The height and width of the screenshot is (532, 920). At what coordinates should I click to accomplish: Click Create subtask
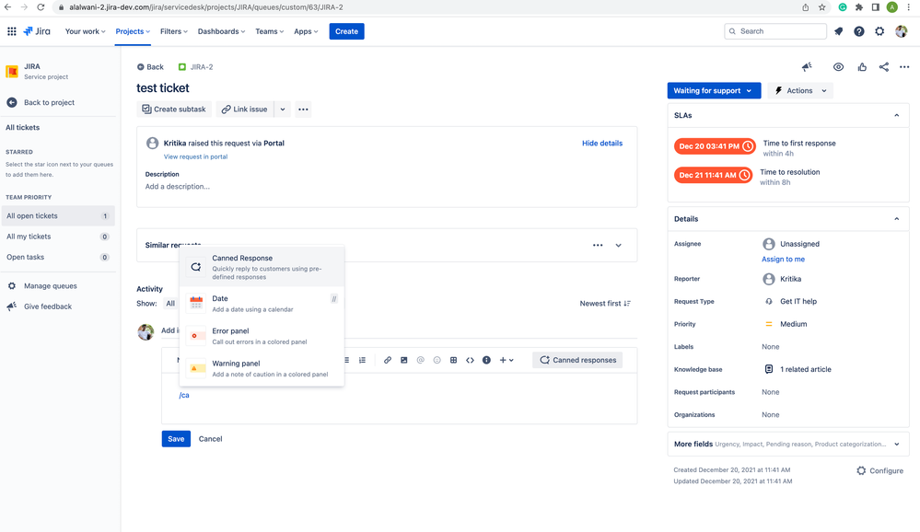point(174,110)
